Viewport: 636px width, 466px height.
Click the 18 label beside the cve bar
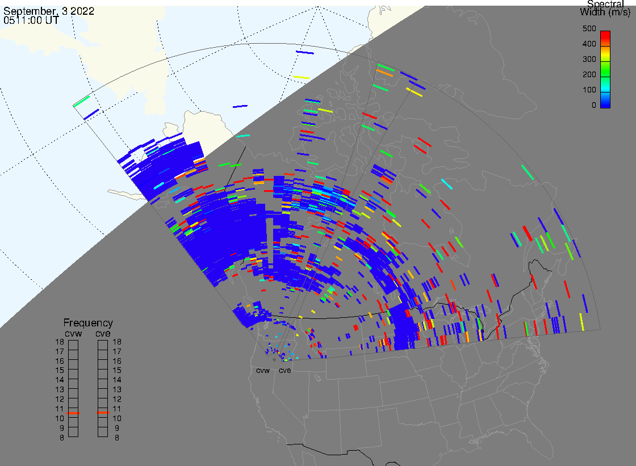coord(117,342)
